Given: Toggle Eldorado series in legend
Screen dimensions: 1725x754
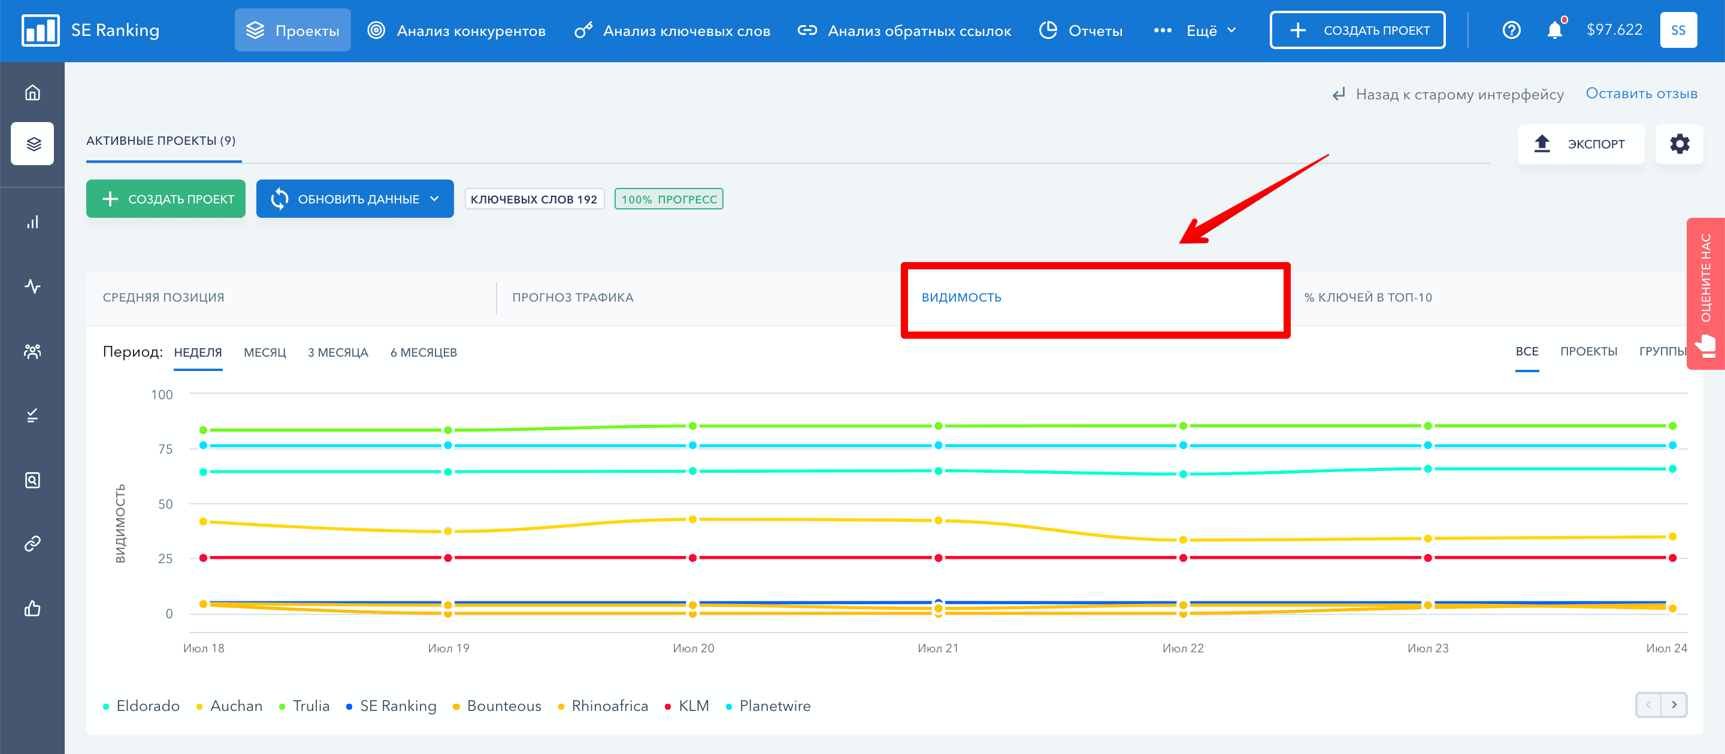Looking at the screenshot, I should coord(141,706).
